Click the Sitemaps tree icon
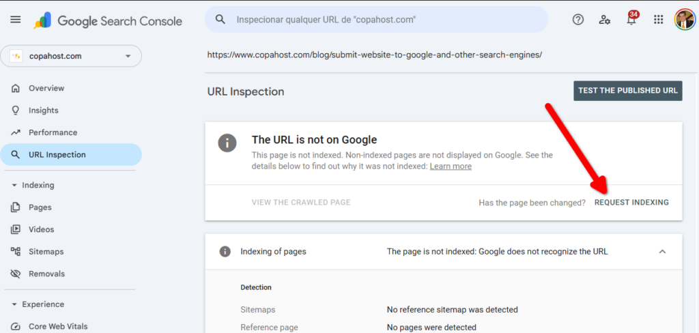 (16, 251)
